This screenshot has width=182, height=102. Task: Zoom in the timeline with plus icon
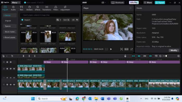tap(178, 56)
